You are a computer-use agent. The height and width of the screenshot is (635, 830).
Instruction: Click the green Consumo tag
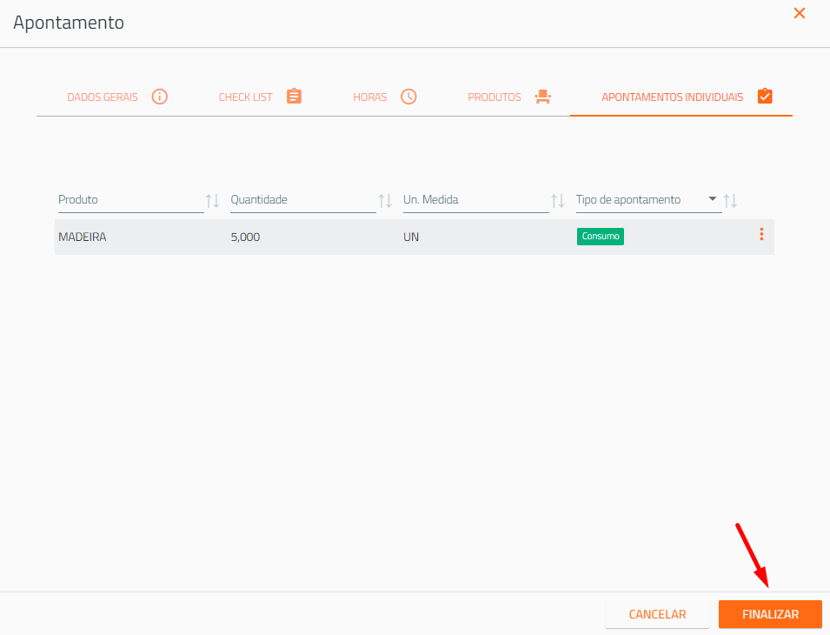pyautogui.click(x=601, y=237)
